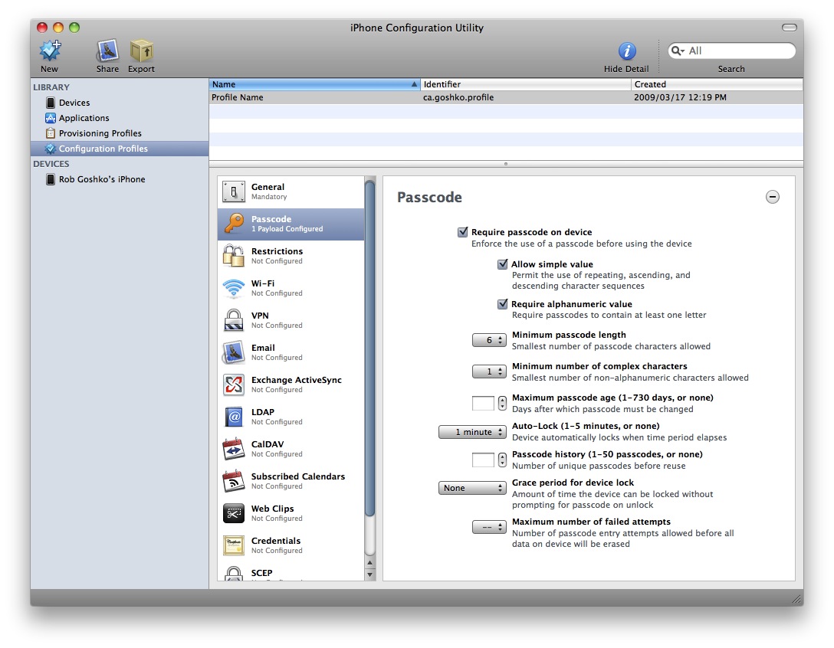Click the New profile toolbar icon
Image resolution: width=834 pixels, height=648 pixels.
tap(50, 51)
